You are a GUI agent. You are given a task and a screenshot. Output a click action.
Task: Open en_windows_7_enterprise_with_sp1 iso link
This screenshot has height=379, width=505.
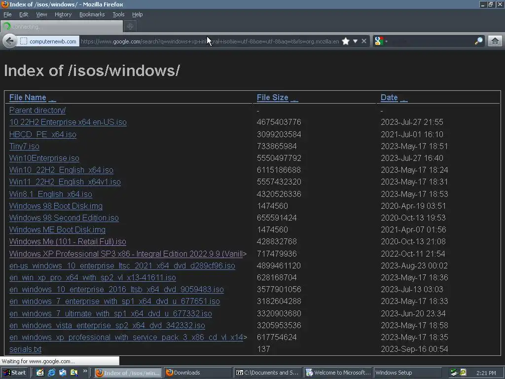(x=114, y=302)
